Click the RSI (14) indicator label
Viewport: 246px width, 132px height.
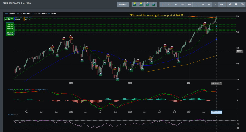(x=11, y=115)
